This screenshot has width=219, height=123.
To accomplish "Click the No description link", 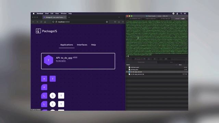I will coord(61,61).
